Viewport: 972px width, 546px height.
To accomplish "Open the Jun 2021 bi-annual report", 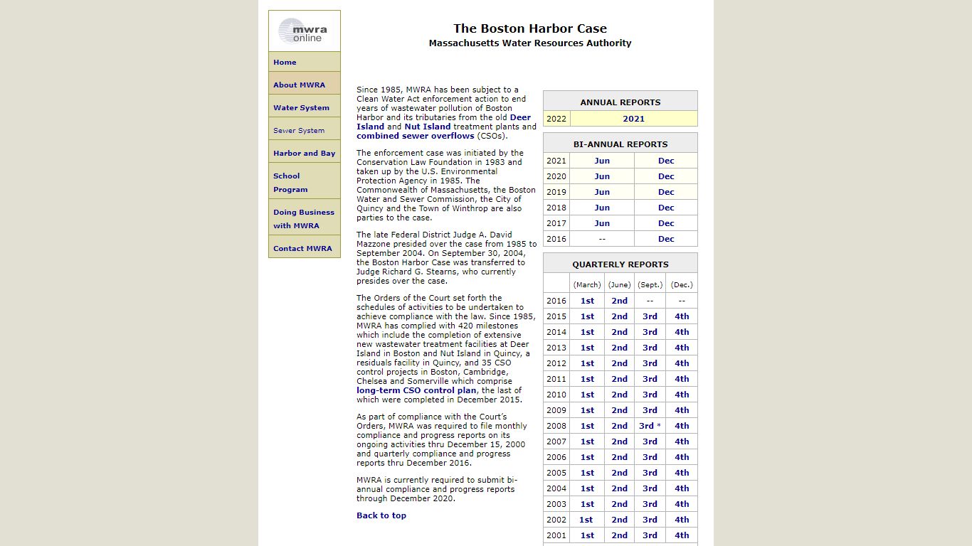I will tap(602, 161).
